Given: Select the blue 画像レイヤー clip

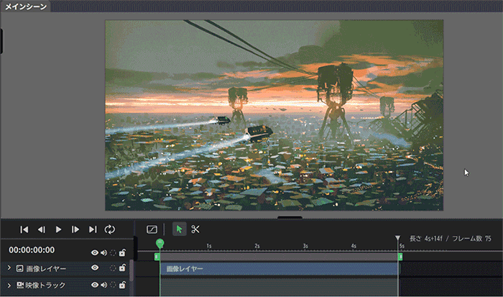Looking at the screenshot, I should (x=279, y=269).
